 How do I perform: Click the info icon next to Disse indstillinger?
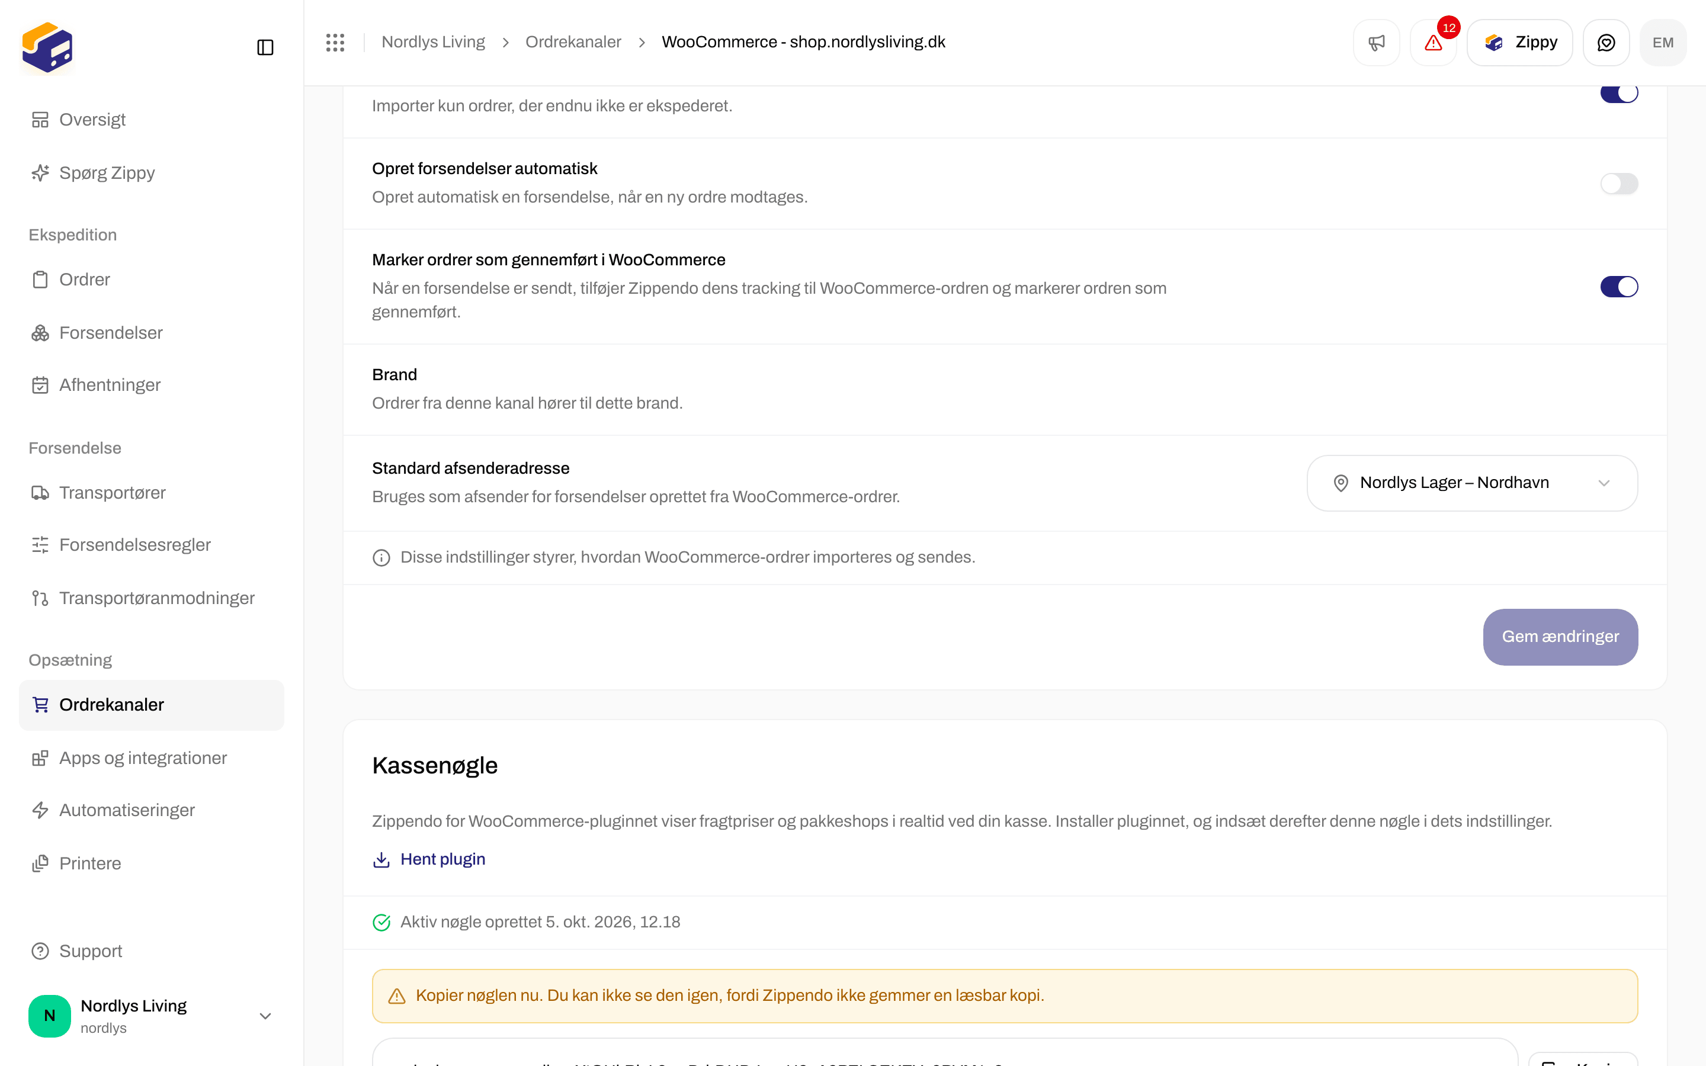(381, 558)
